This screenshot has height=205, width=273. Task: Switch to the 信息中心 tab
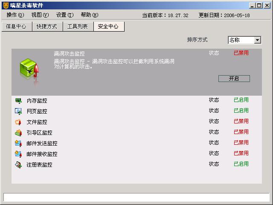(17, 26)
